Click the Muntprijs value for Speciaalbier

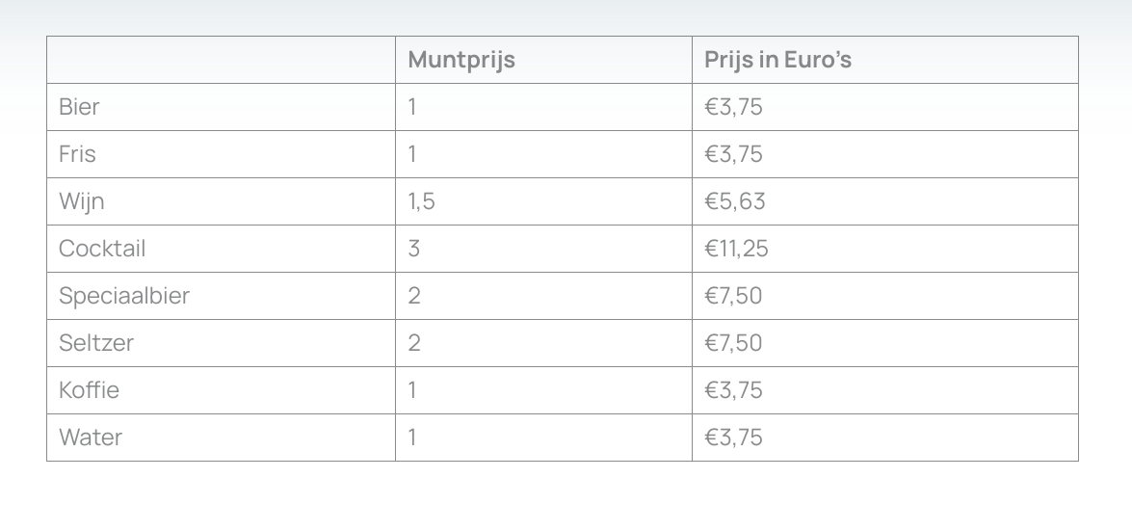click(x=414, y=296)
